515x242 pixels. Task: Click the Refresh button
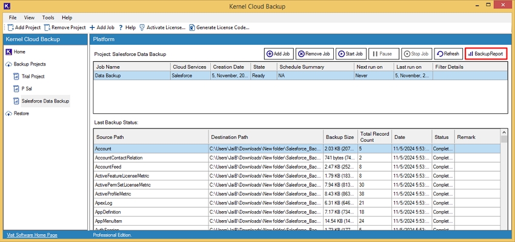tap(448, 54)
